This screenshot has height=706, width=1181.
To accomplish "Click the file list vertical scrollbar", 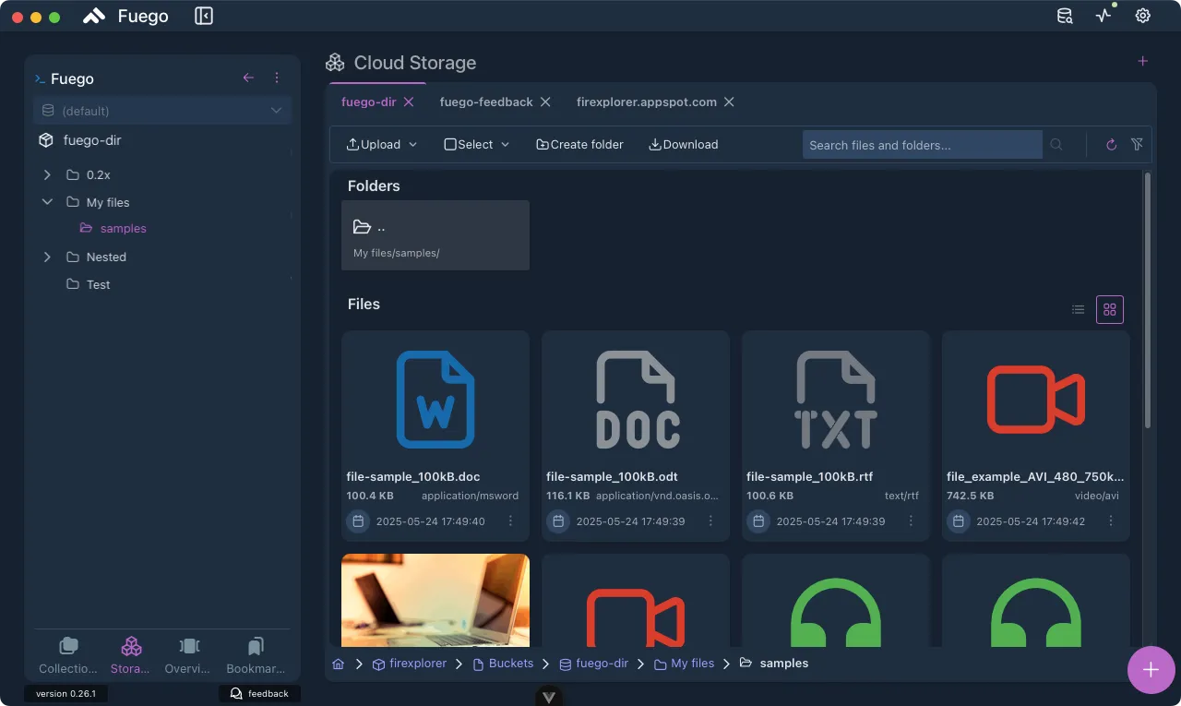I will [1148, 300].
